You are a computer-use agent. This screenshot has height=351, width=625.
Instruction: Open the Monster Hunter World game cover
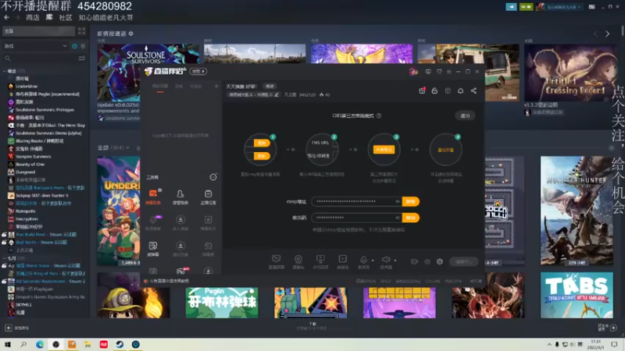(x=577, y=211)
